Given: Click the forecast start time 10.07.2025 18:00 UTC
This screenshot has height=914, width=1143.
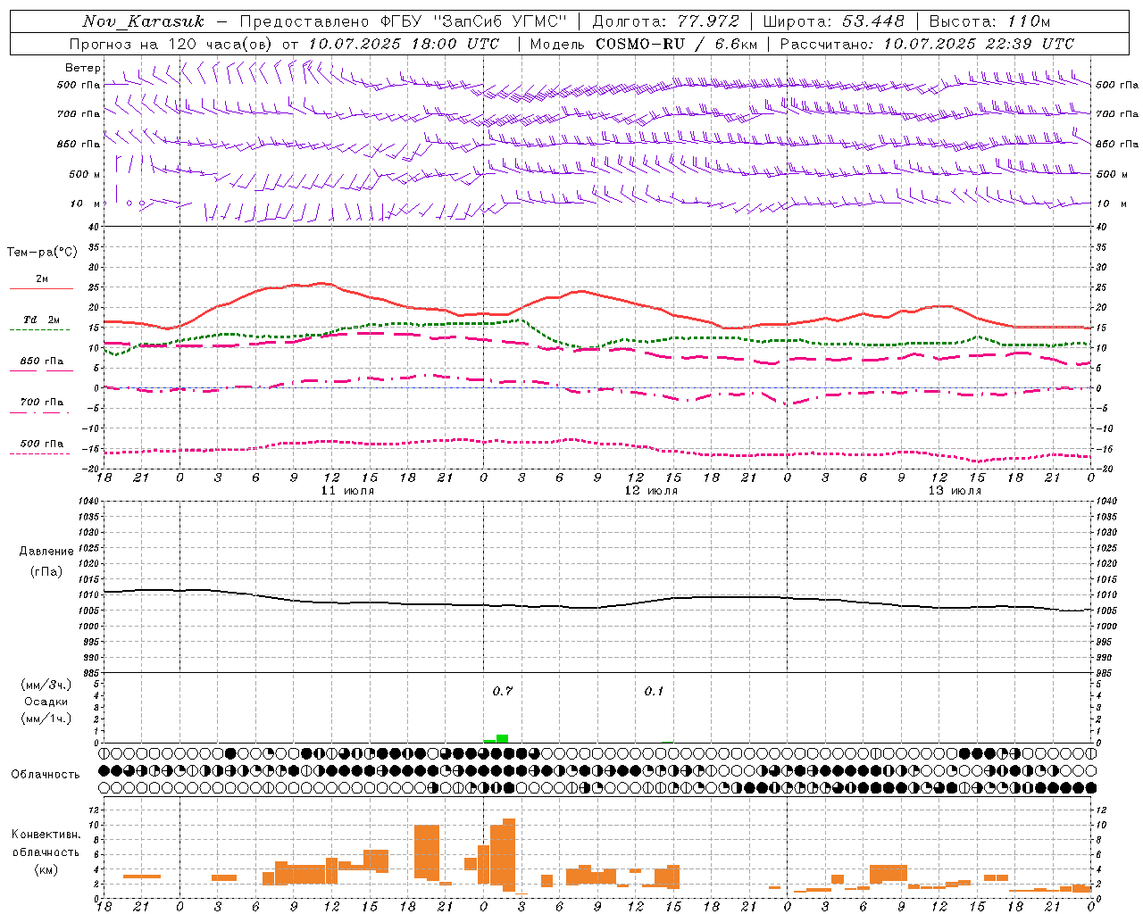Looking at the screenshot, I should click(x=404, y=44).
